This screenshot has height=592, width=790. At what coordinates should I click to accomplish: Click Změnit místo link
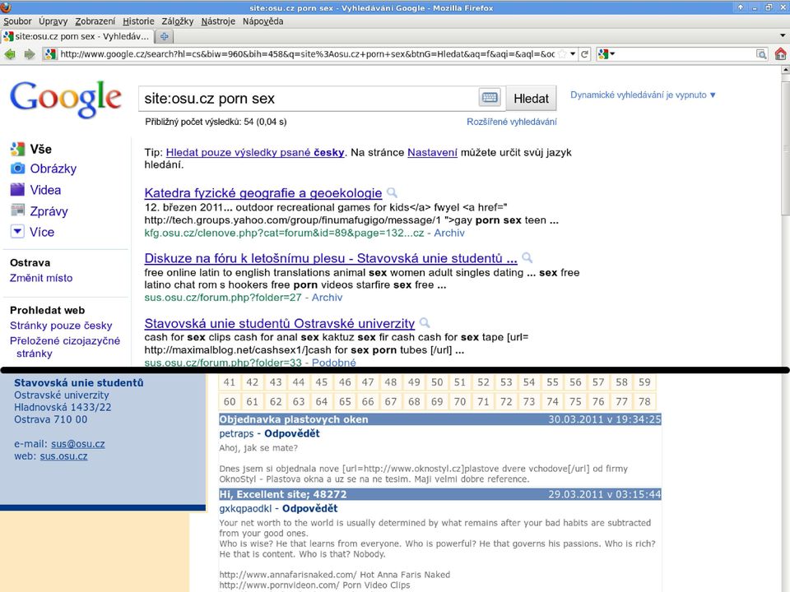pos(41,278)
